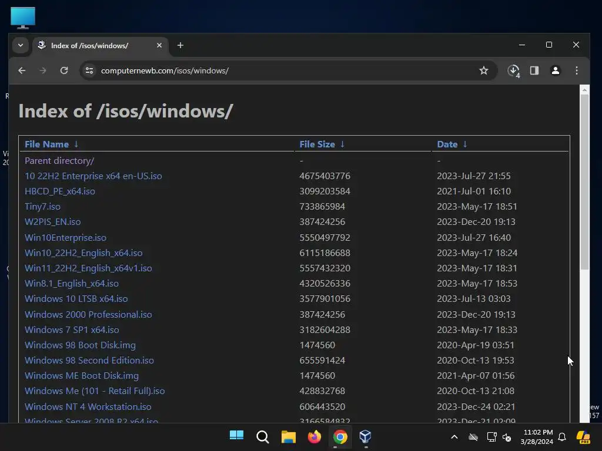Open a new browser tab
This screenshot has height=451, width=602.
click(x=180, y=45)
